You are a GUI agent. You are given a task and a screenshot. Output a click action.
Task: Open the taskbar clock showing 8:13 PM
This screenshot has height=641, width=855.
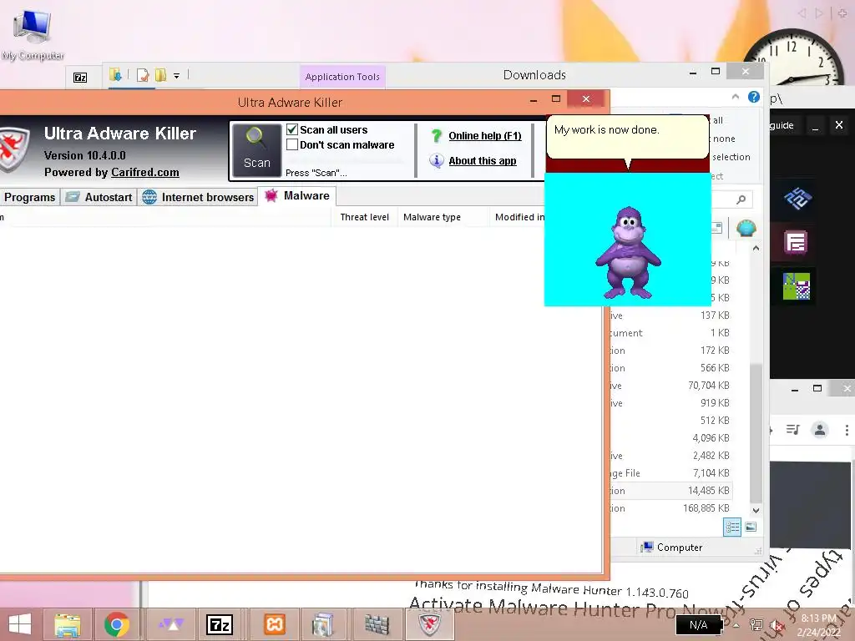[818, 625]
